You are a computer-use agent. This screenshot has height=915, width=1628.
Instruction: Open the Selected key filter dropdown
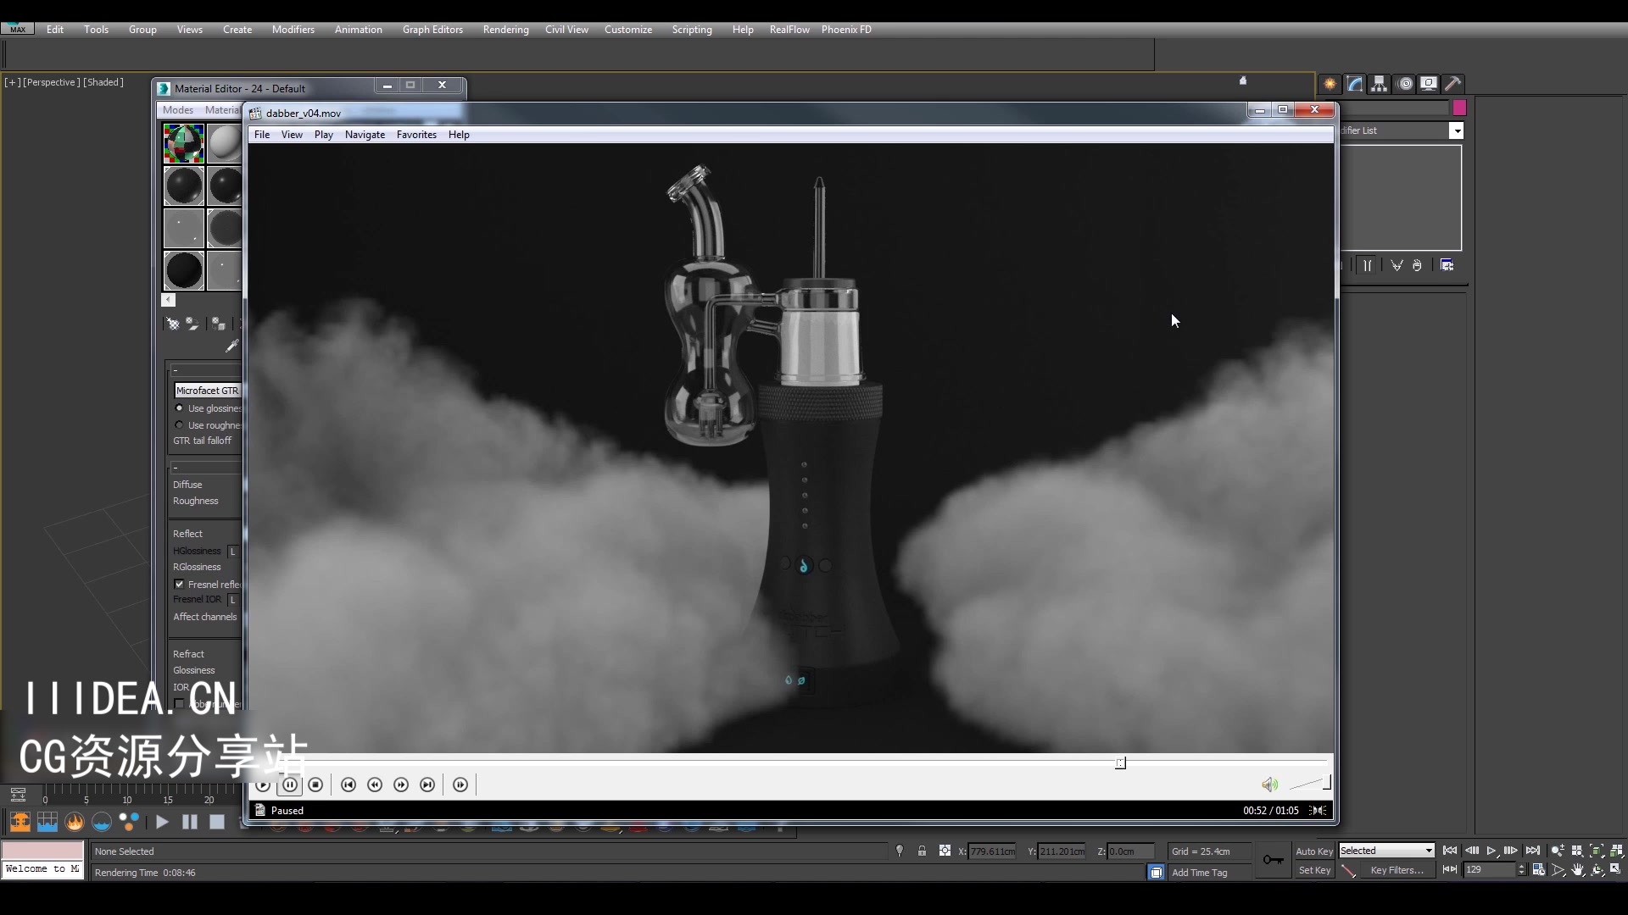(x=1385, y=850)
